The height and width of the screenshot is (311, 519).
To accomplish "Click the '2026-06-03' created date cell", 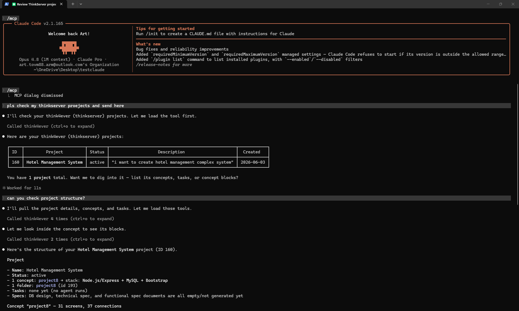I will pyautogui.click(x=253, y=162).
